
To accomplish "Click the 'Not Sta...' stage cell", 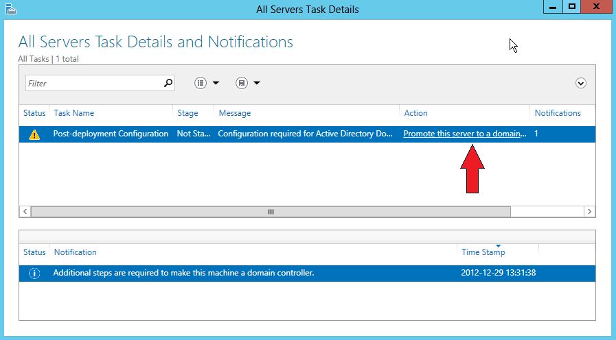I will [194, 134].
